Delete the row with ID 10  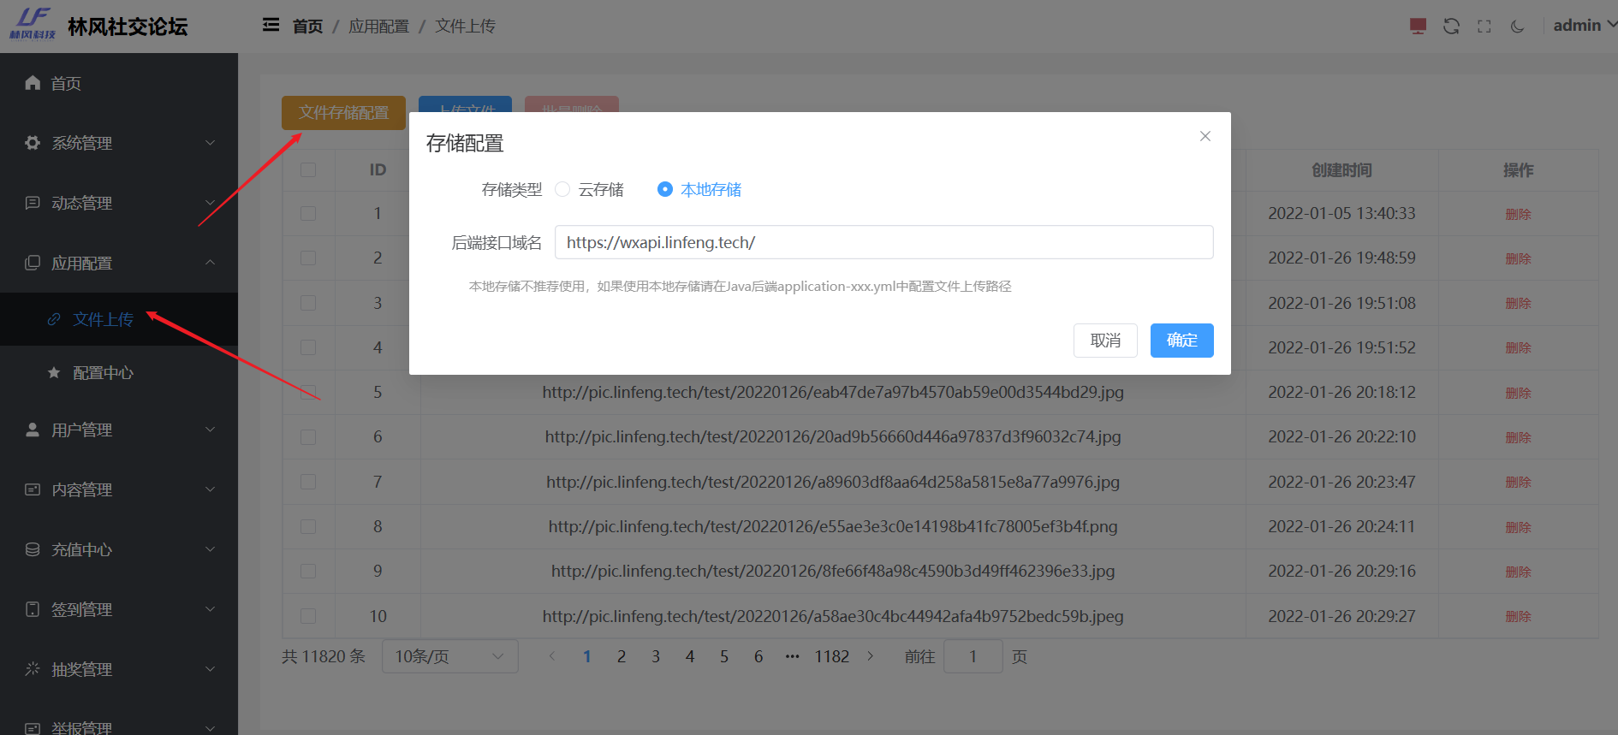1518,616
